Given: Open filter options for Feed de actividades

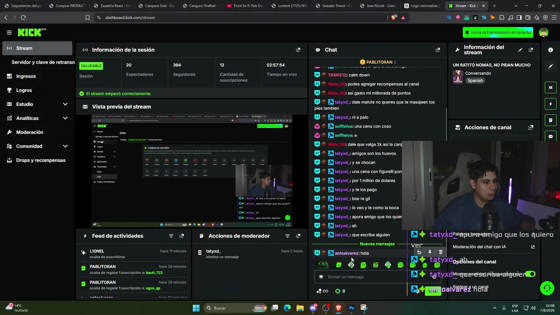Looking at the screenshot, I should point(171,236).
